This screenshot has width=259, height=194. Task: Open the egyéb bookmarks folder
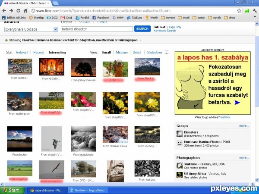click(x=215, y=18)
